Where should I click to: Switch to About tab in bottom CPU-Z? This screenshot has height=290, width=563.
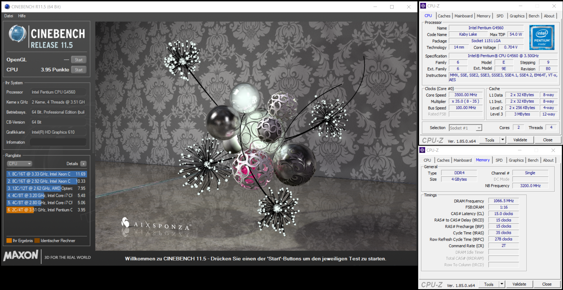548,160
